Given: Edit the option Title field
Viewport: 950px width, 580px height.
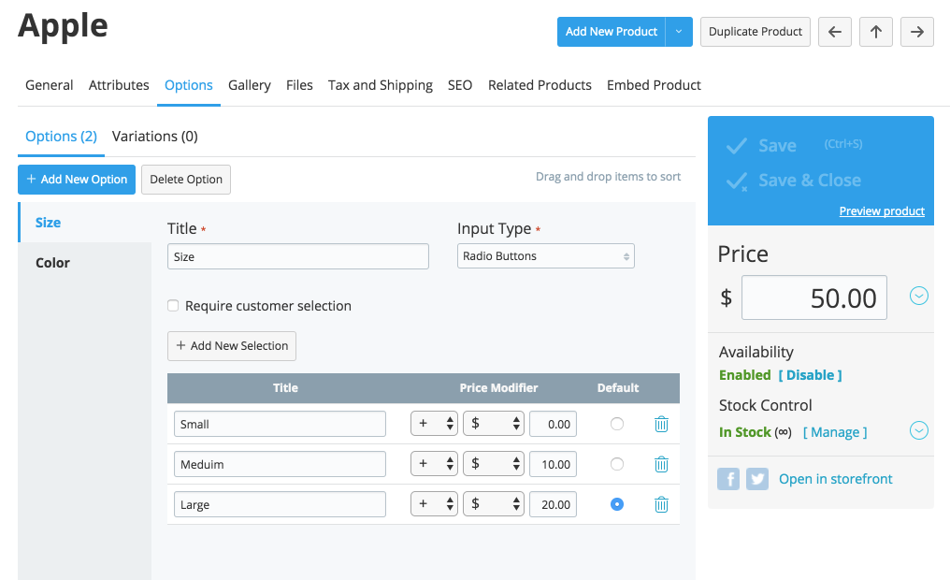Looking at the screenshot, I should click(298, 256).
